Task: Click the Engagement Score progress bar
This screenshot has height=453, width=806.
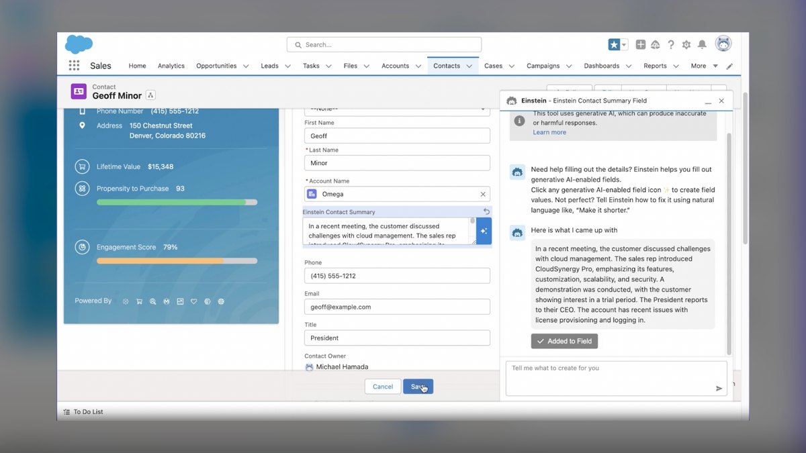Action: (x=177, y=260)
